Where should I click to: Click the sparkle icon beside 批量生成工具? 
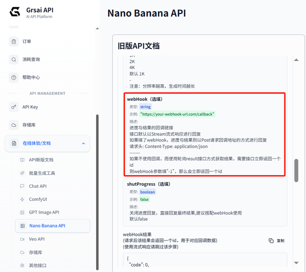[22, 173]
